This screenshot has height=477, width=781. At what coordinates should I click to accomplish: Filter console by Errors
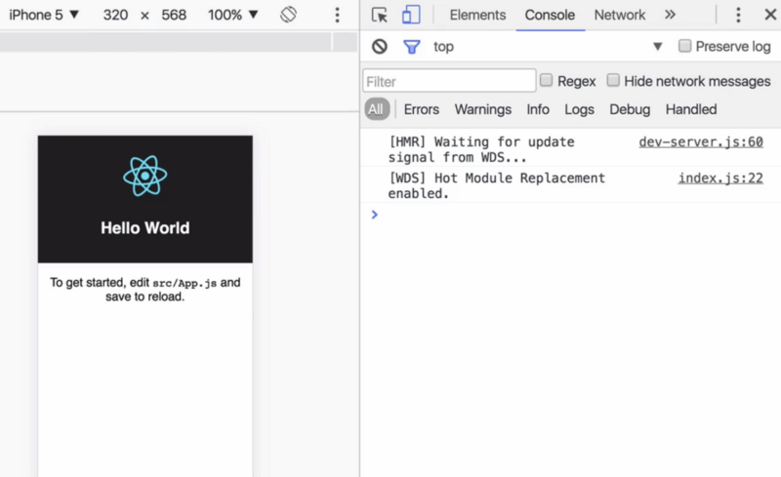(422, 109)
